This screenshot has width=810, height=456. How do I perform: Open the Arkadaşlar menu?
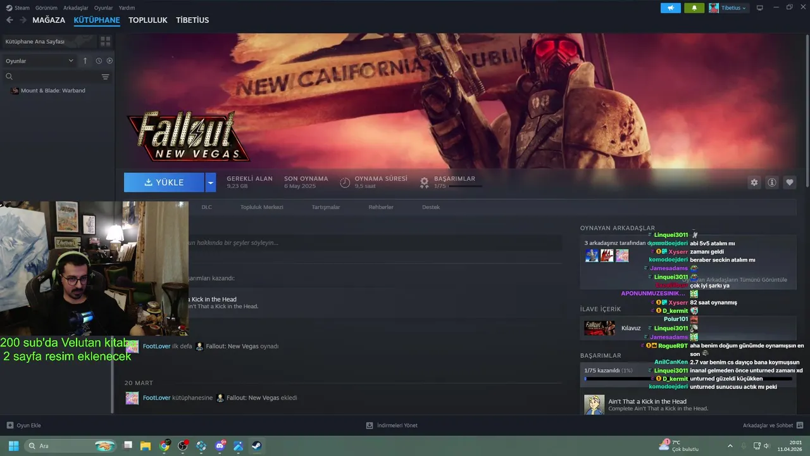tap(76, 8)
